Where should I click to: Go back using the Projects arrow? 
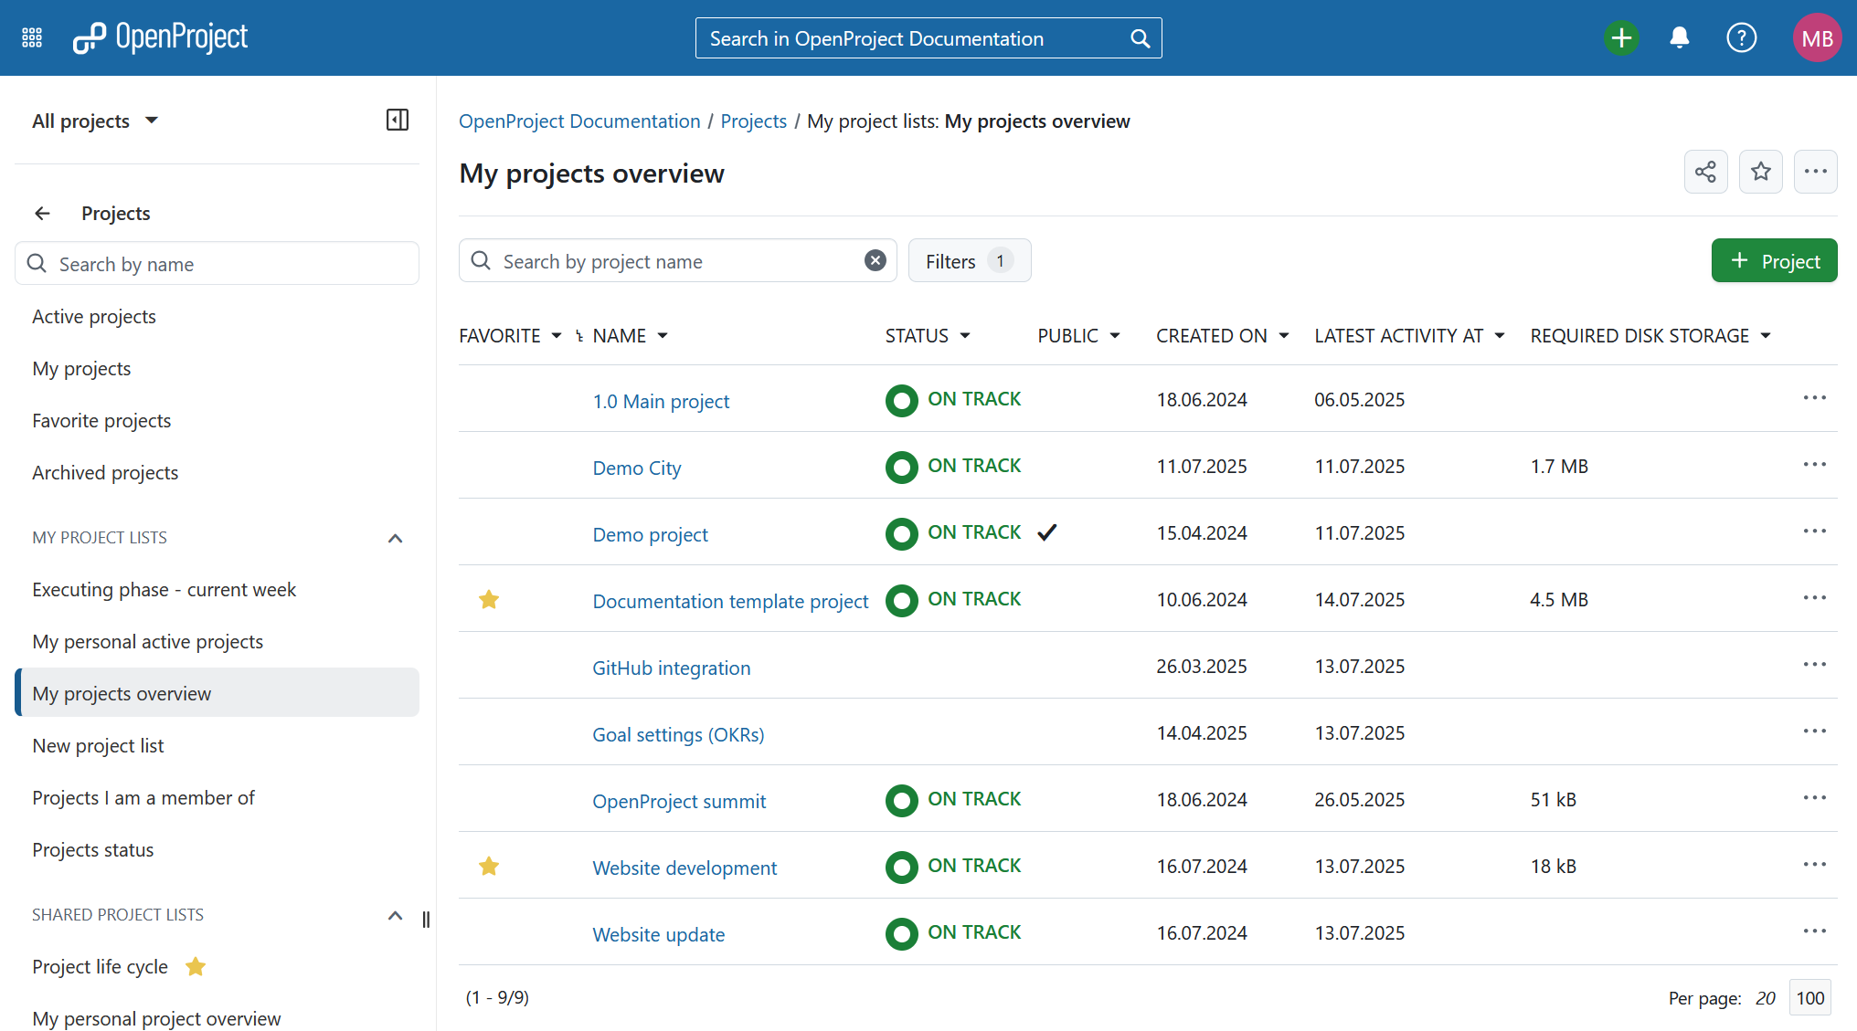click(x=42, y=213)
